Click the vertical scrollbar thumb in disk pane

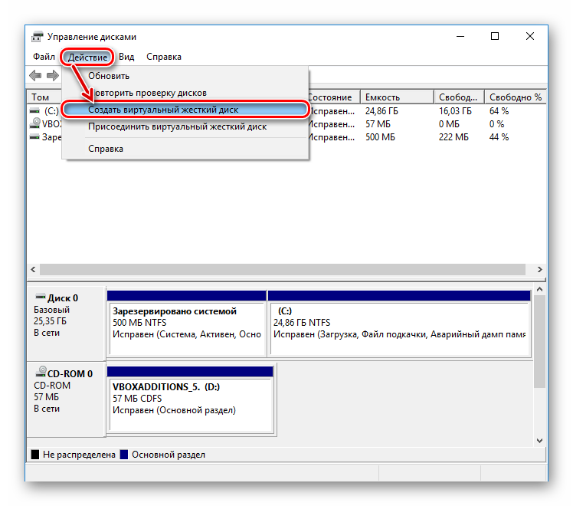539,341
